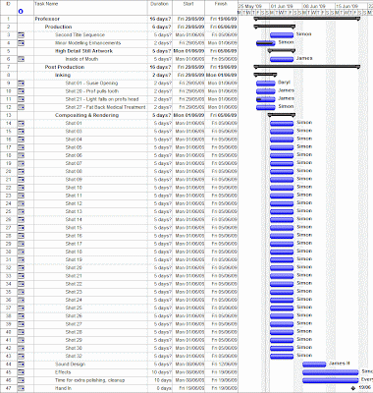373x393 pixels.
Task: Click the 08 Jun '09 week header in timescale
Action: pos(318,6)
